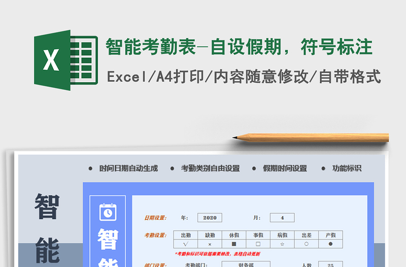Select the 事假 header cell
Viewport: 406px width, 267px height.
point(258,235)
